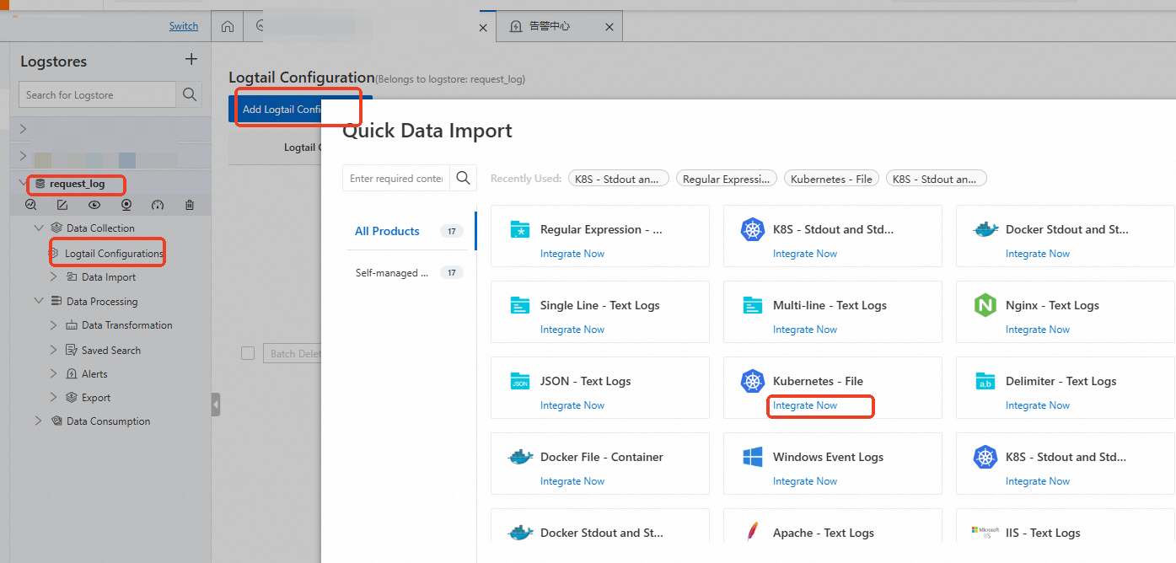Click the eye preview icon under request_log
Image resolution: width=1176 pixels, height=563 pixels.
tap(94, 205)
